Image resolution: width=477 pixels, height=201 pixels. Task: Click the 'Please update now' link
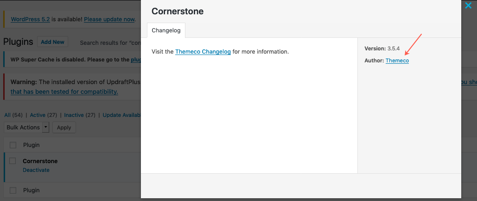109,19
